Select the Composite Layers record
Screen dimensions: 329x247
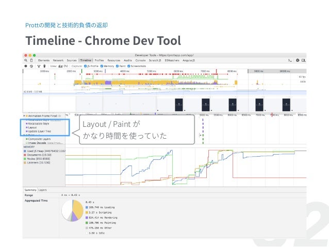pos(39,139)
